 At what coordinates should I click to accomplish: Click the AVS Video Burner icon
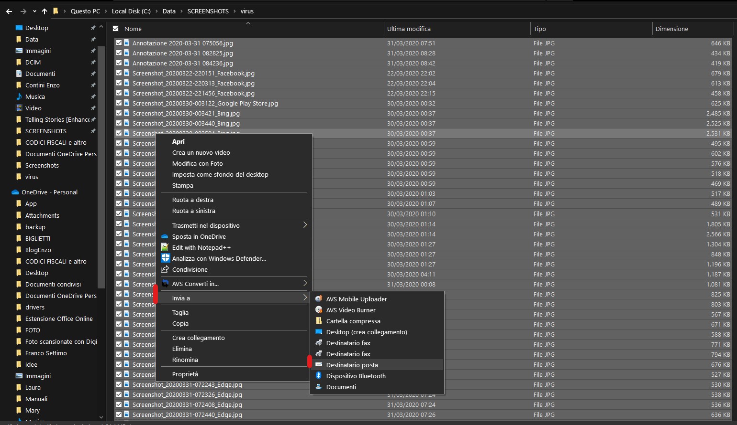(319, 310)
